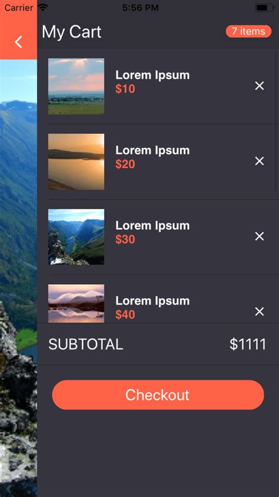Remove the $30 Lorem Ipsum item

(260, 236)
